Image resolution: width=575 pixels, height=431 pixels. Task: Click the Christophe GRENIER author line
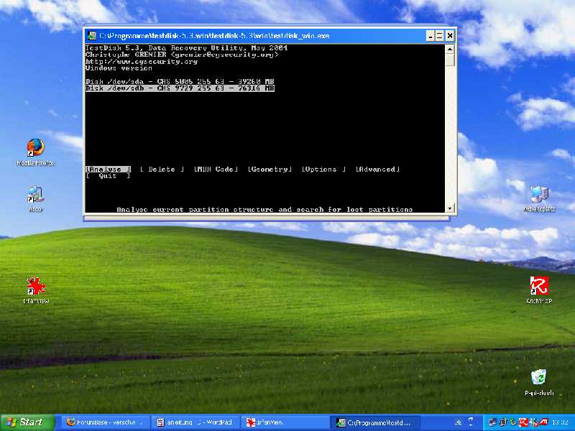tap(182, 55)
